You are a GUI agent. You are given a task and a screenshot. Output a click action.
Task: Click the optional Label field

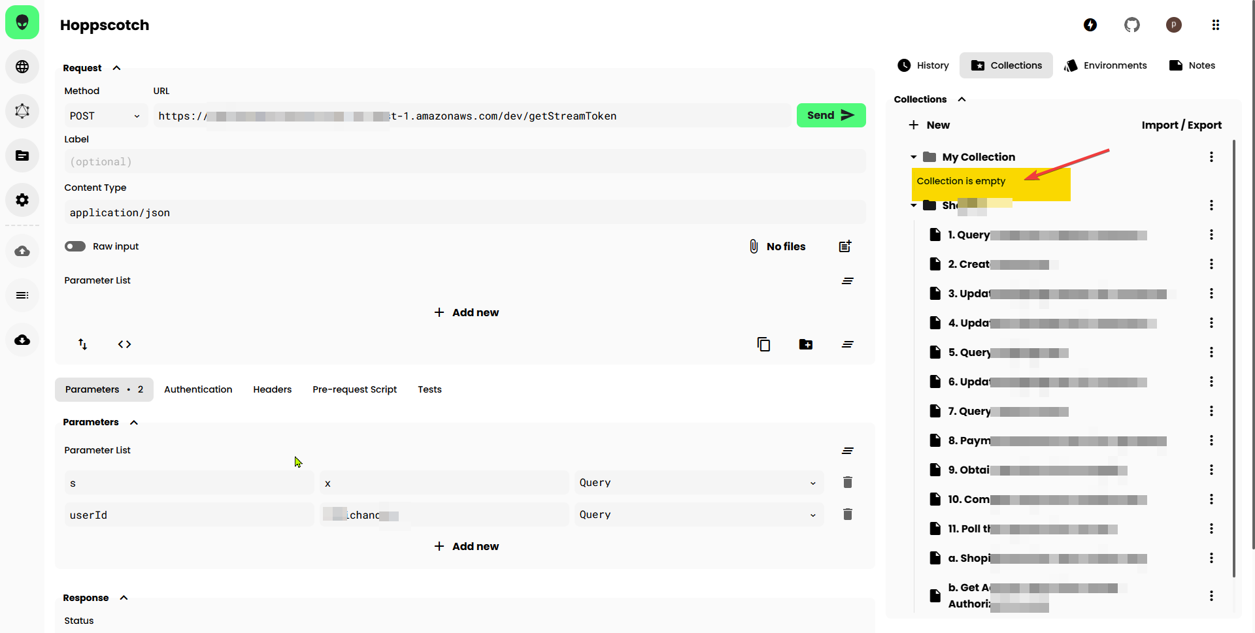click(x=465, y=161)
